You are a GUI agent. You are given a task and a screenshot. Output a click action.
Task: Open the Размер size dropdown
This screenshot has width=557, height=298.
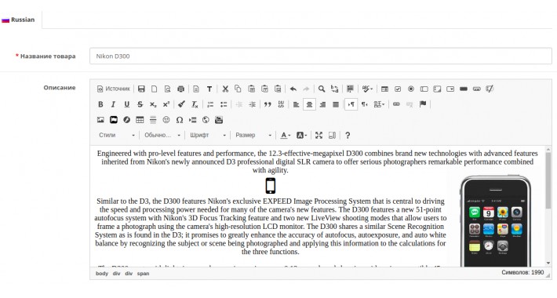tap(253, 136)
